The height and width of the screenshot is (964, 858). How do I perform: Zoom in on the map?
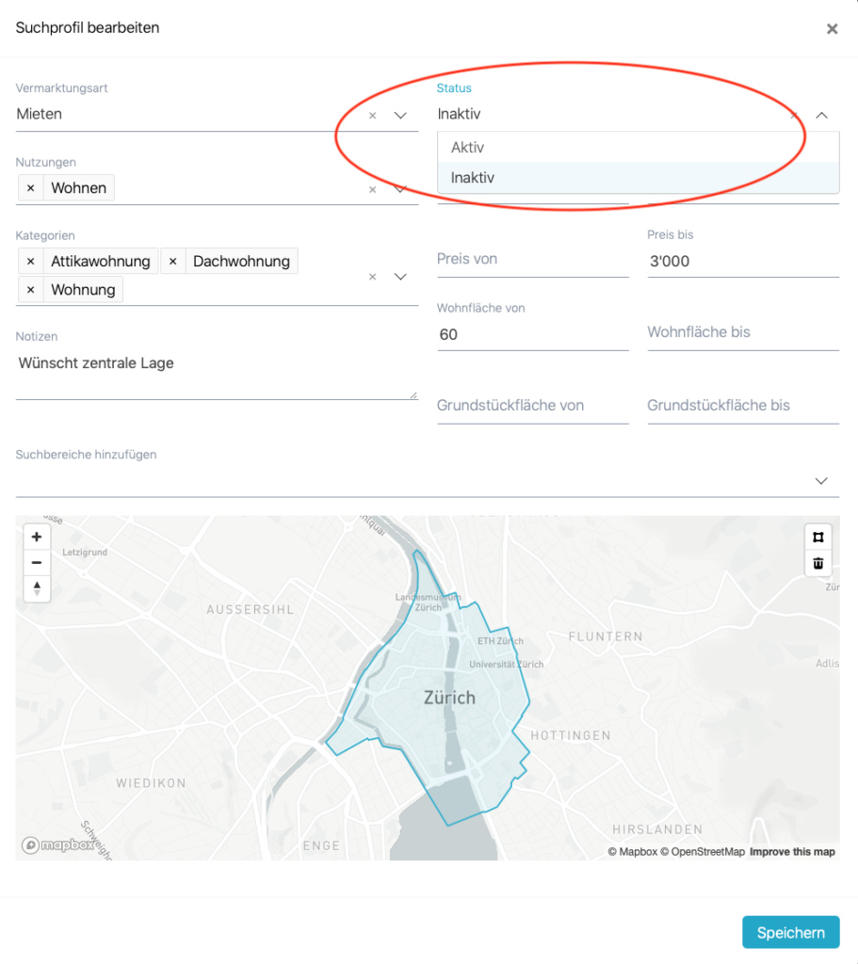tap(37, 538)
